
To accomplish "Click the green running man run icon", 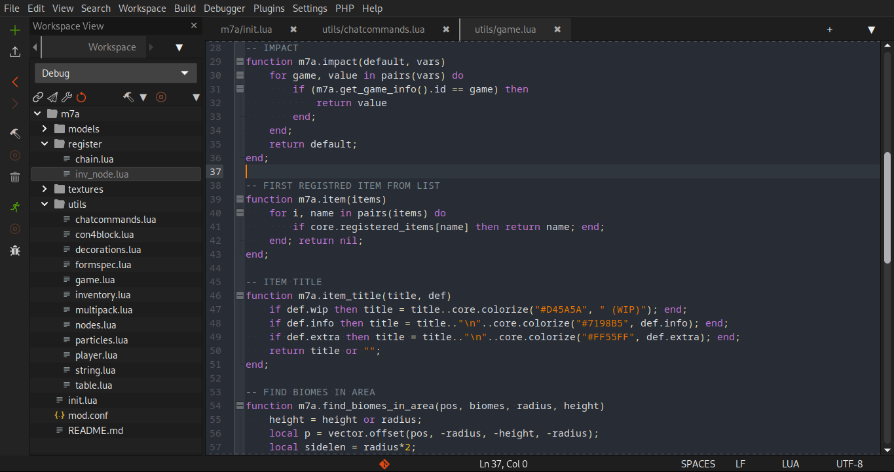I will point(15,207).
